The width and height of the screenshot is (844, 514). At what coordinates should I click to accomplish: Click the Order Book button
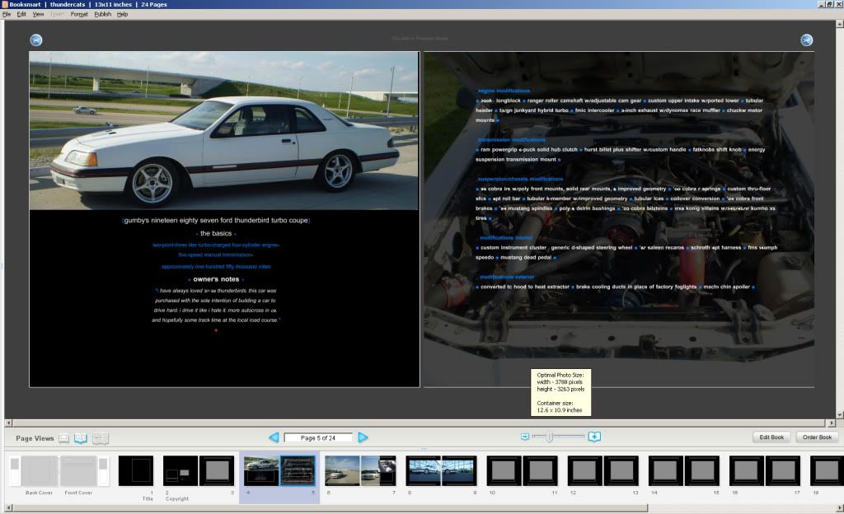click(817, 437)
